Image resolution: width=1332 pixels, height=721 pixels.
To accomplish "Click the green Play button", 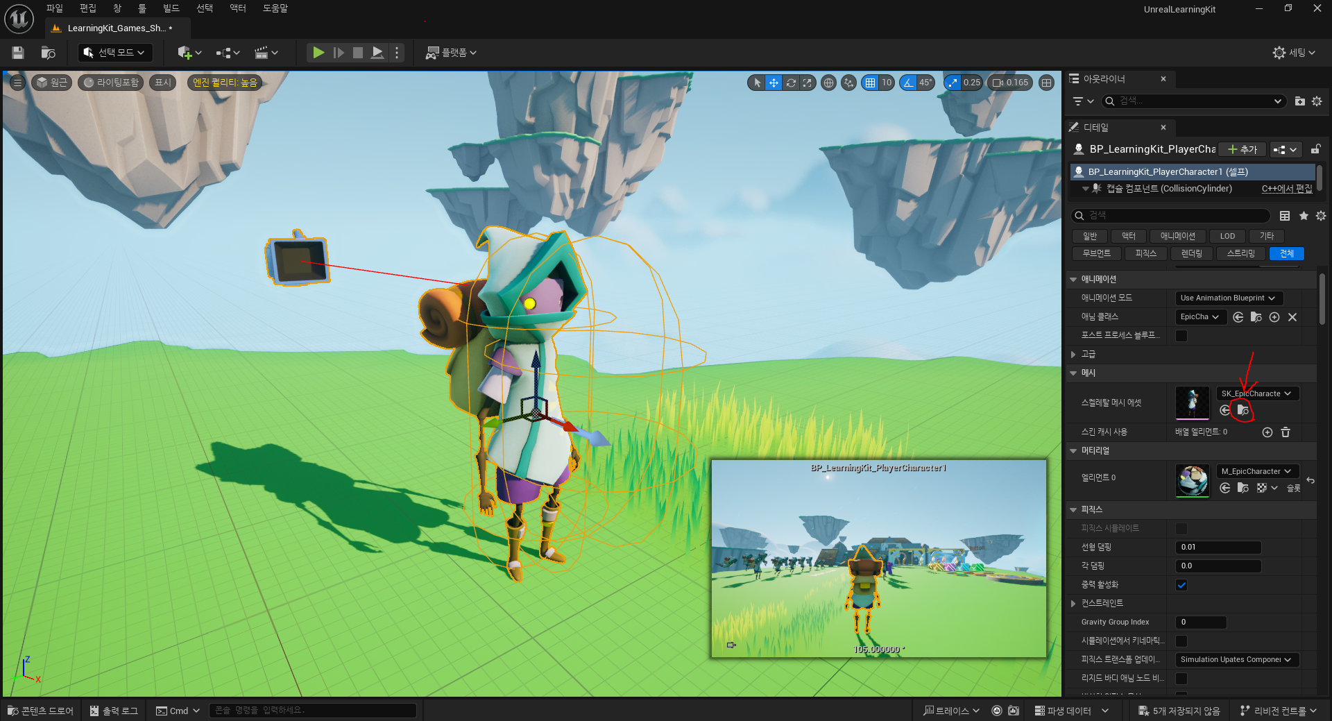I will point(318,53).
